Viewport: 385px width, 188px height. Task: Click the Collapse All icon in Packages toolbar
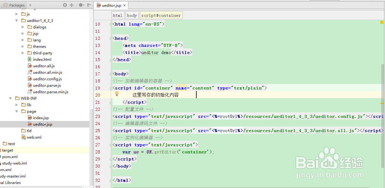pyautogui.click(x=72, y=5)
